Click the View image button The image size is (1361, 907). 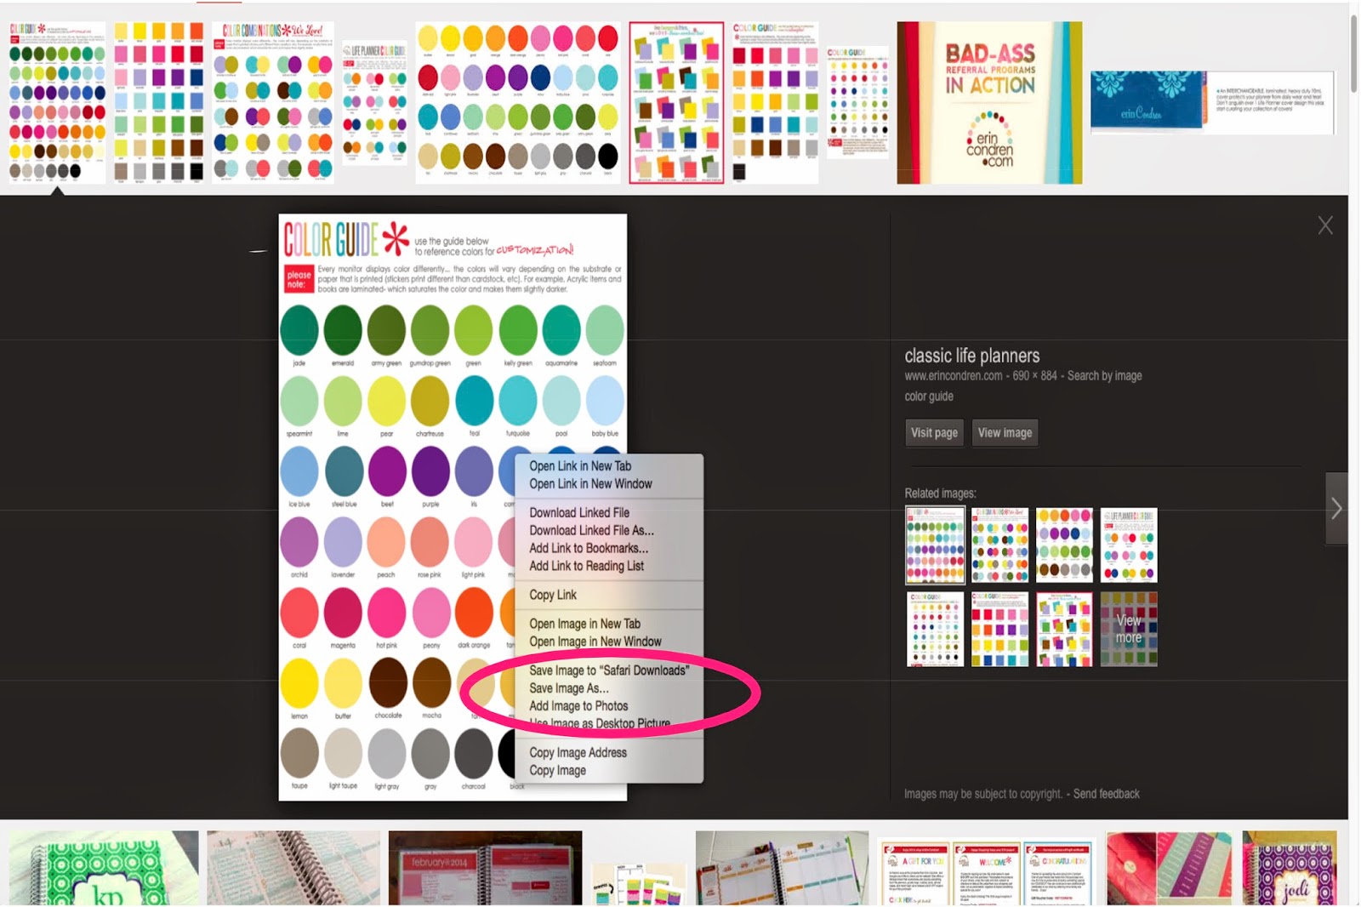pyautogui.click(x=1005, y=432)
